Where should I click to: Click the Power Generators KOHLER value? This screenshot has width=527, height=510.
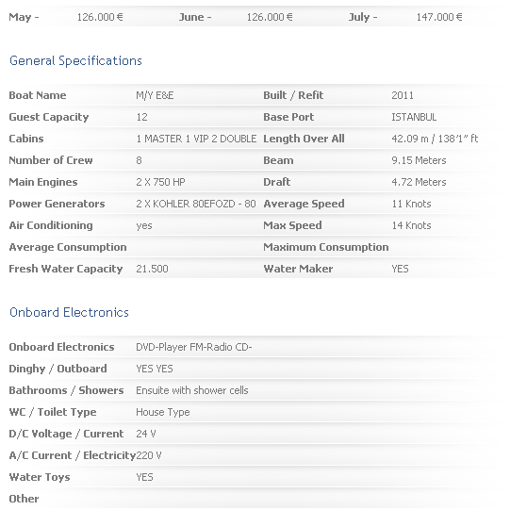pyautogui.click(x=196, y=204)
